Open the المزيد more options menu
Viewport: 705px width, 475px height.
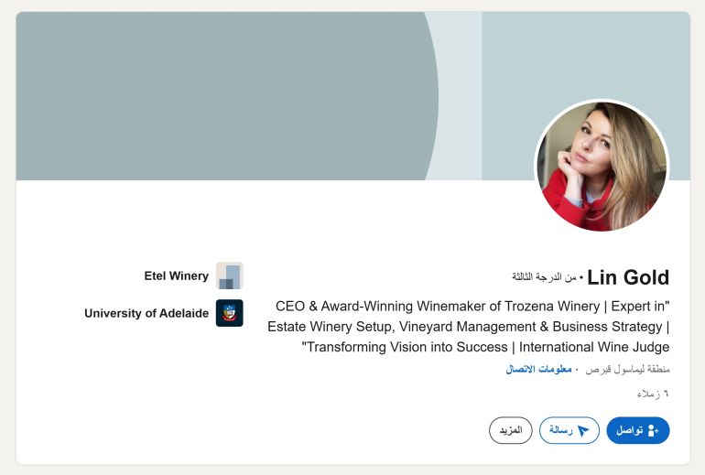pos(511,430)
